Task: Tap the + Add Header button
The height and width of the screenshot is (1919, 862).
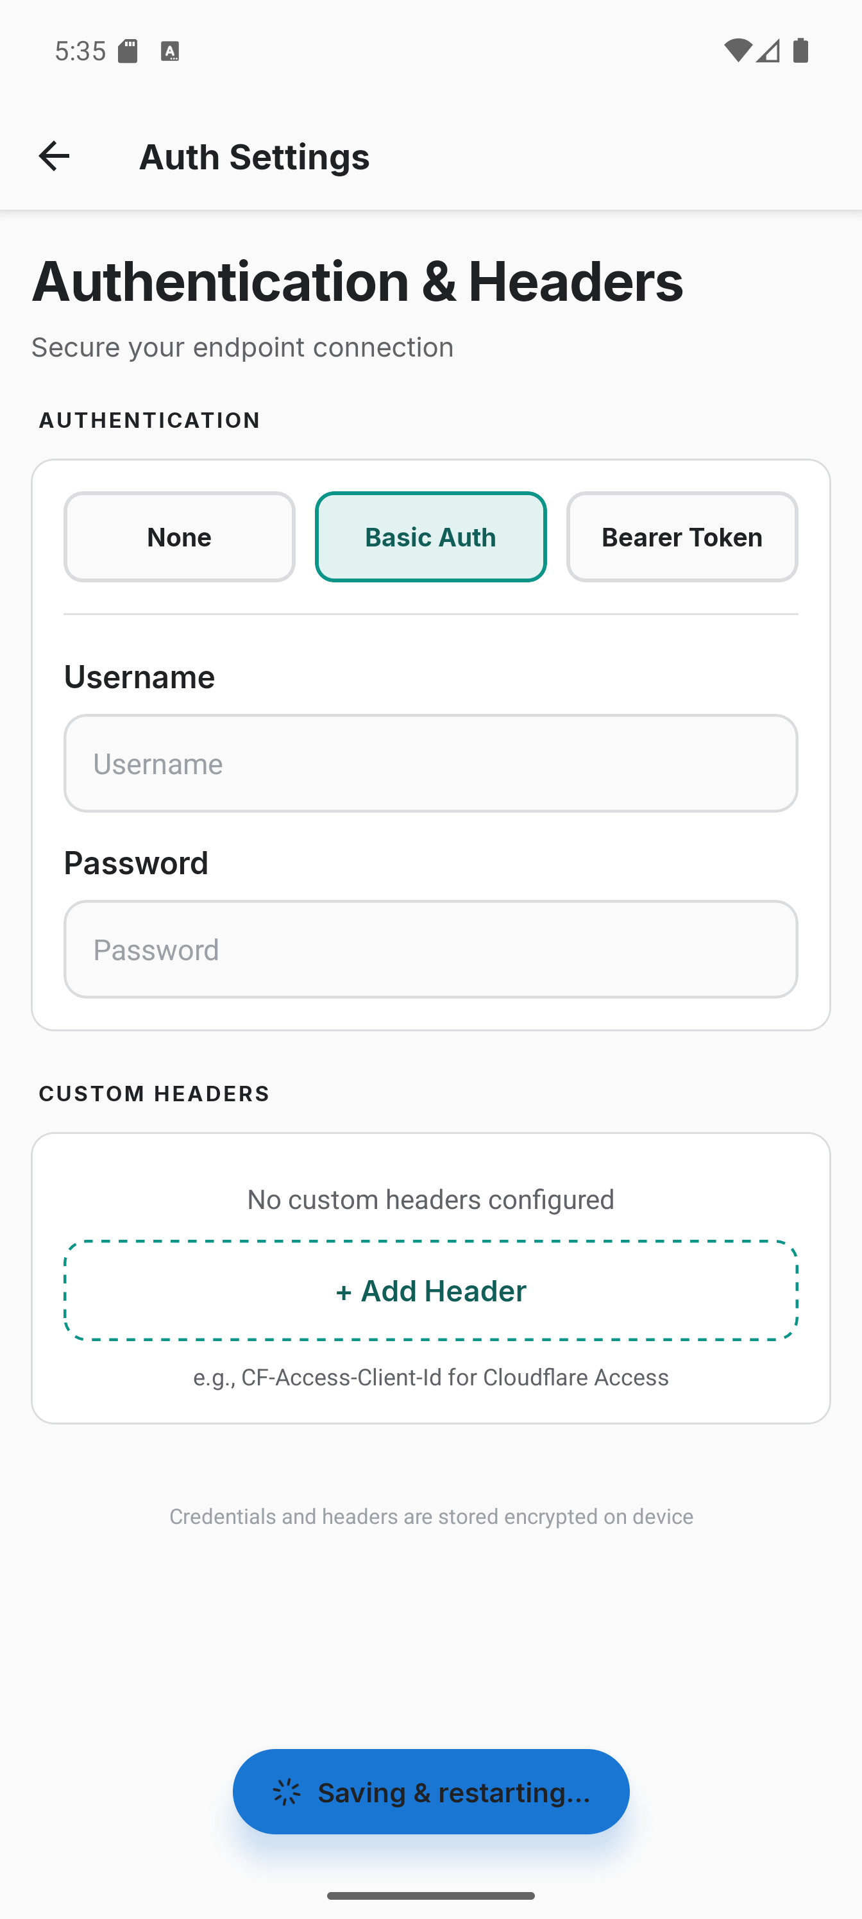Action: [x=430, y=1291]
